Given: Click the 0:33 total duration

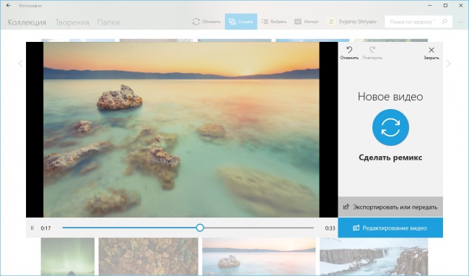Looking at the screenshot, I should pyautogui.click(x=330, y=228).
